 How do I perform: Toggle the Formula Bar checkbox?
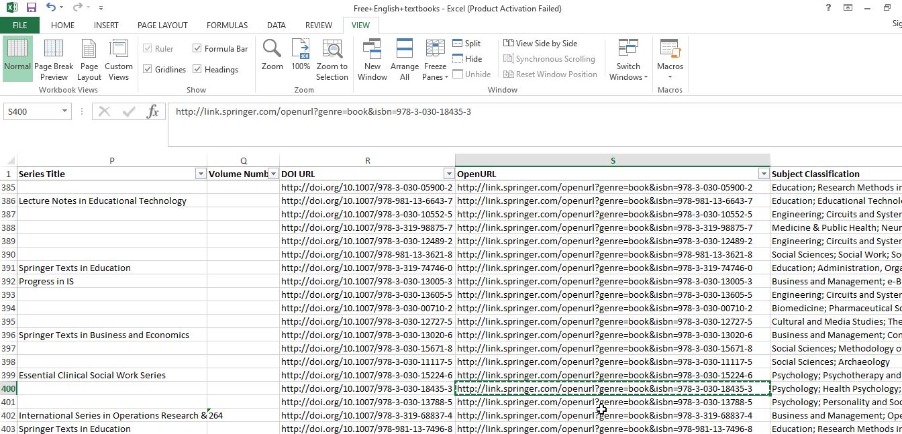197,48
